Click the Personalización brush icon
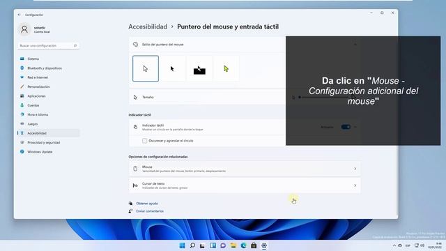 22,86
